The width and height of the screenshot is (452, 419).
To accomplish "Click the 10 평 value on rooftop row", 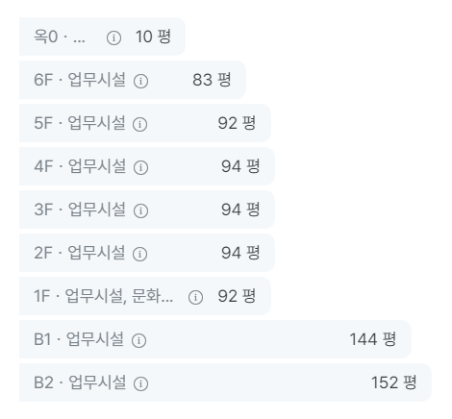I will (153, 37).
